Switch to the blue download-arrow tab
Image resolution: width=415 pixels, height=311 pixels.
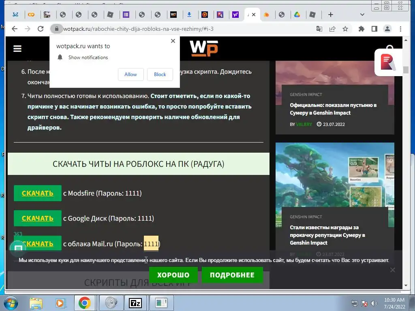click(x=189, y=15)
